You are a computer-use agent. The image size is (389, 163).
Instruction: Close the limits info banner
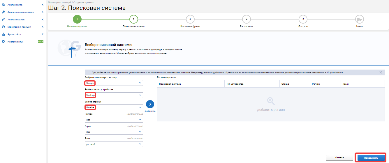(x=381, y=72)
